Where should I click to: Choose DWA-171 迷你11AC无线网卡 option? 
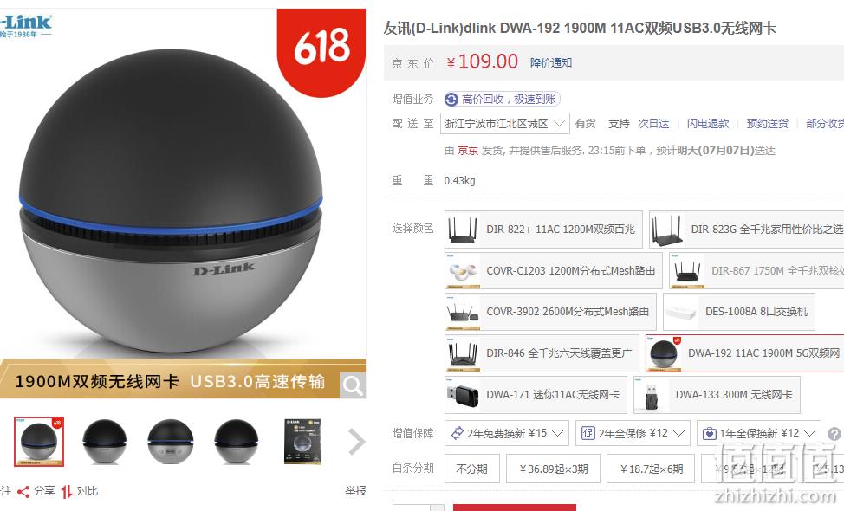[x=536, y=395]
